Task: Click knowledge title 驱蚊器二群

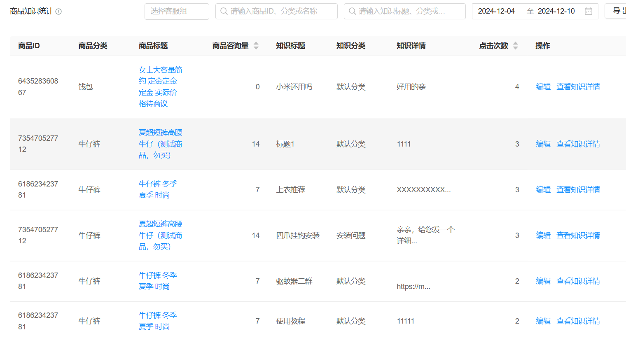Action: point(294,281)
